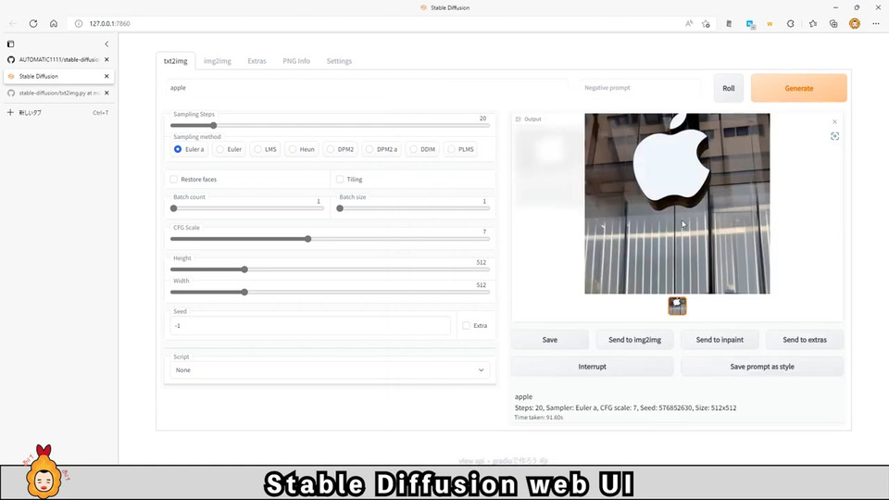This screenshot has height=500, width=889.
Task: Click Send to inpaint
Action: (720, 340)
